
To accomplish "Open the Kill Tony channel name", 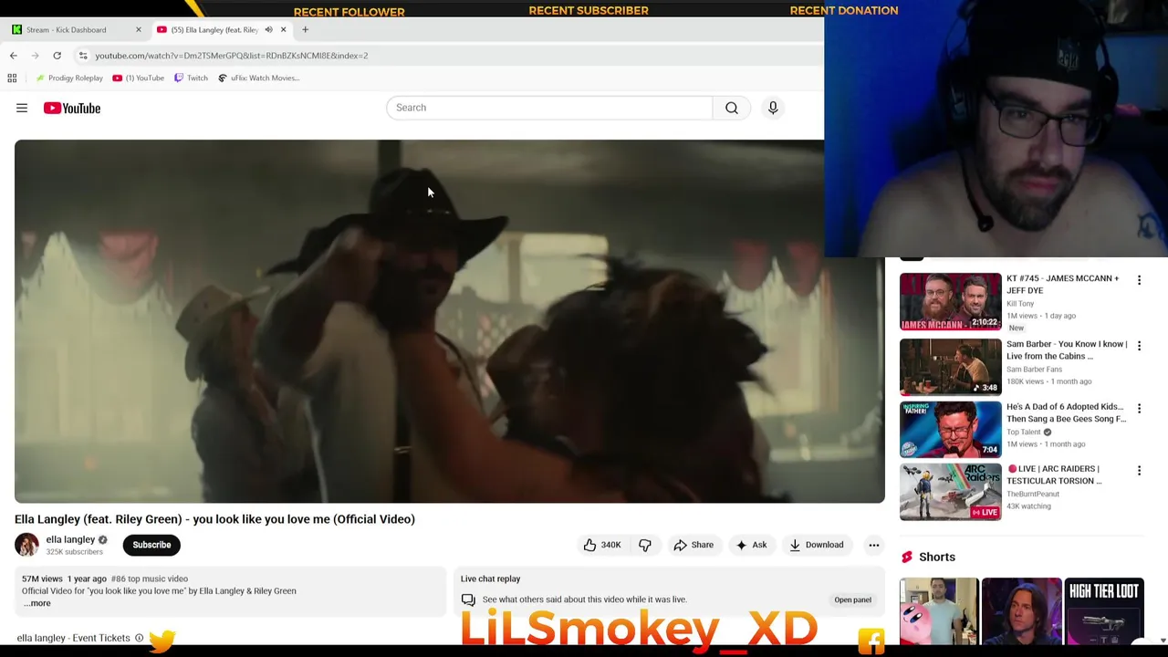I will [x=1020, y=304].
